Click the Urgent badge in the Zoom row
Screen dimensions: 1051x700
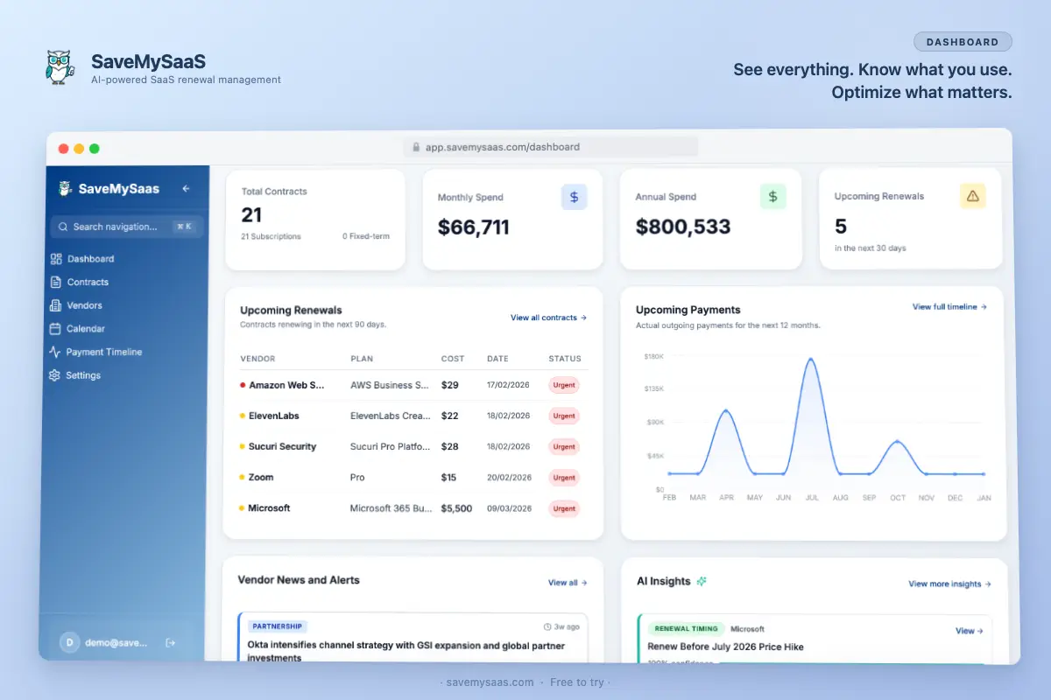point(564,478)
